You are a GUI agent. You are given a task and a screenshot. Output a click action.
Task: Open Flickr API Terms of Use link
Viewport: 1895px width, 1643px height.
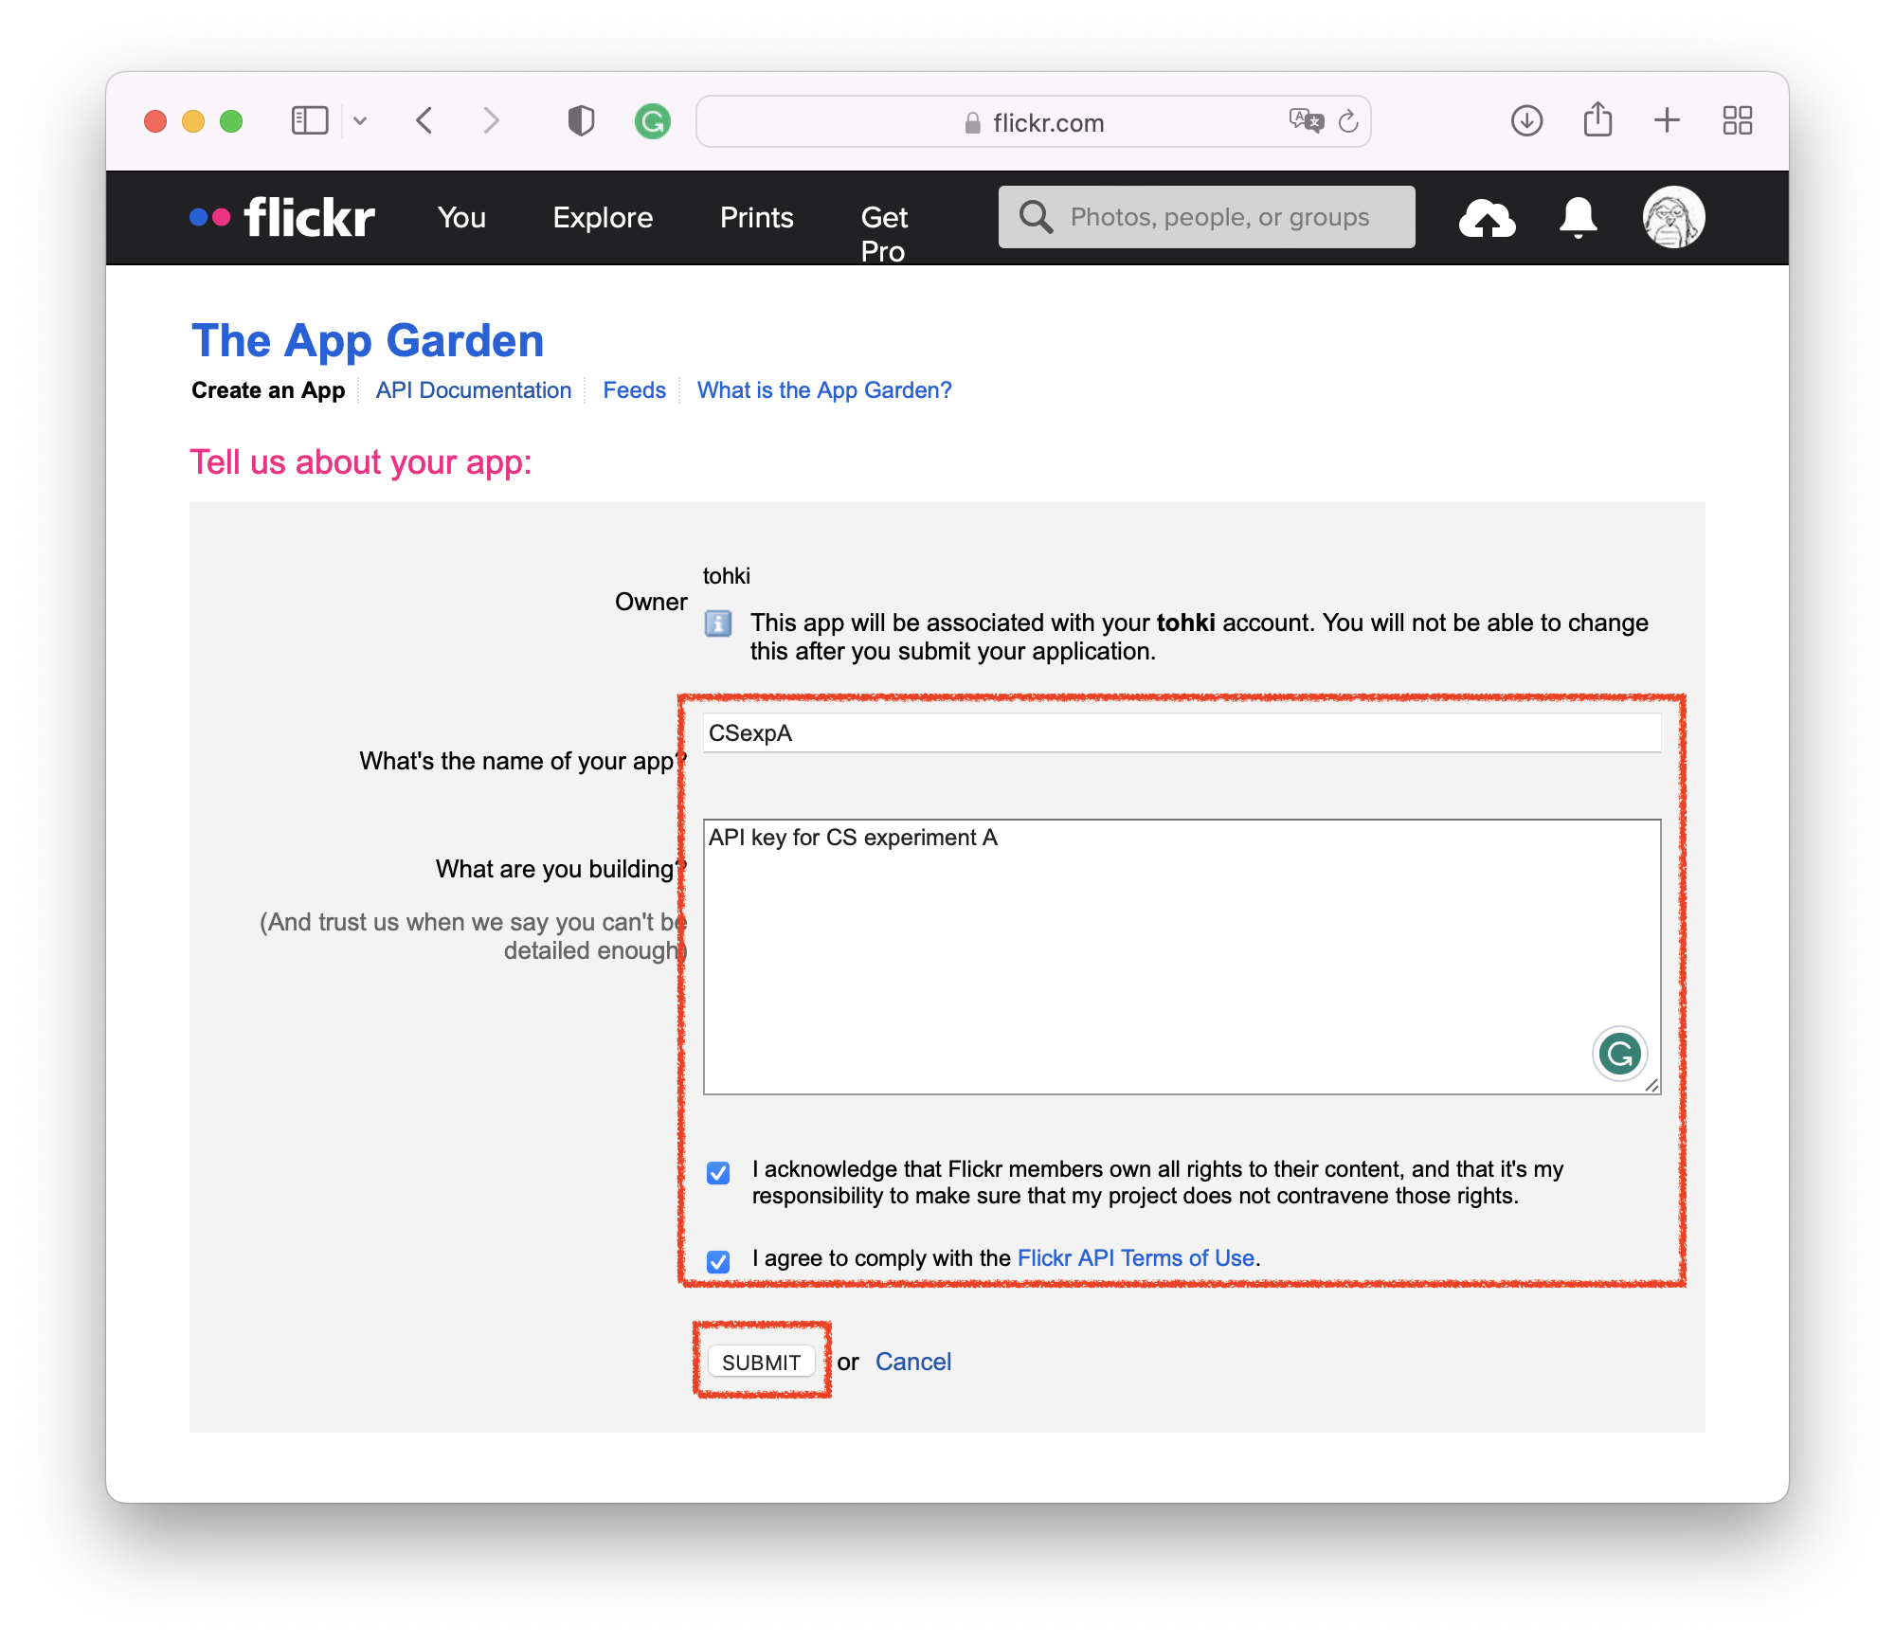point(1135,1257)
